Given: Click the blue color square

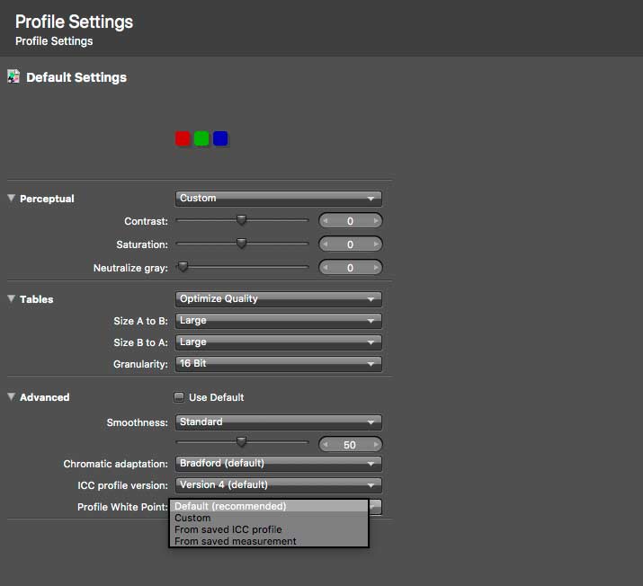Looking at the screenshot, I should click(220, 138).
